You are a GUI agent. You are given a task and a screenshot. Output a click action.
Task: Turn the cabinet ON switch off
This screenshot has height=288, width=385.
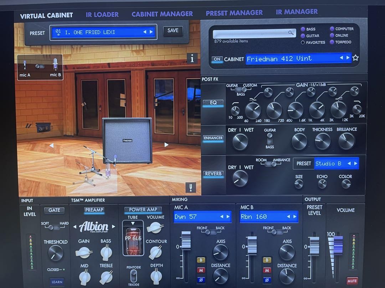tap(217, 59)
